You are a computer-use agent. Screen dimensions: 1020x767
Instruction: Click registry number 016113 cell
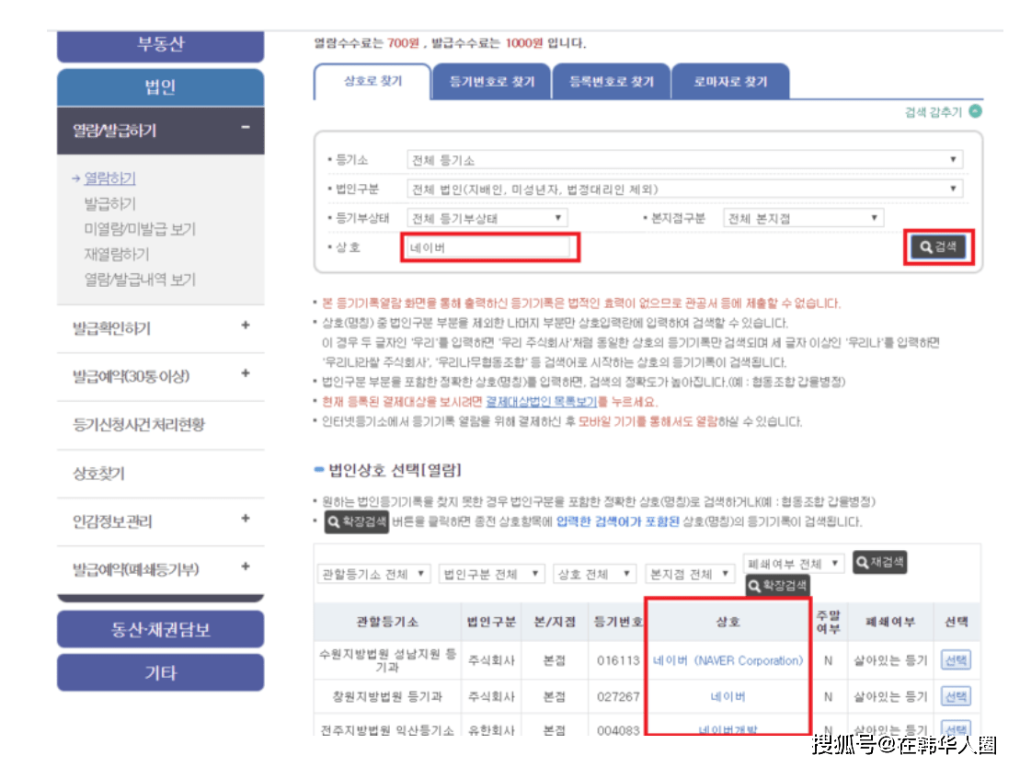click(618, 660)
